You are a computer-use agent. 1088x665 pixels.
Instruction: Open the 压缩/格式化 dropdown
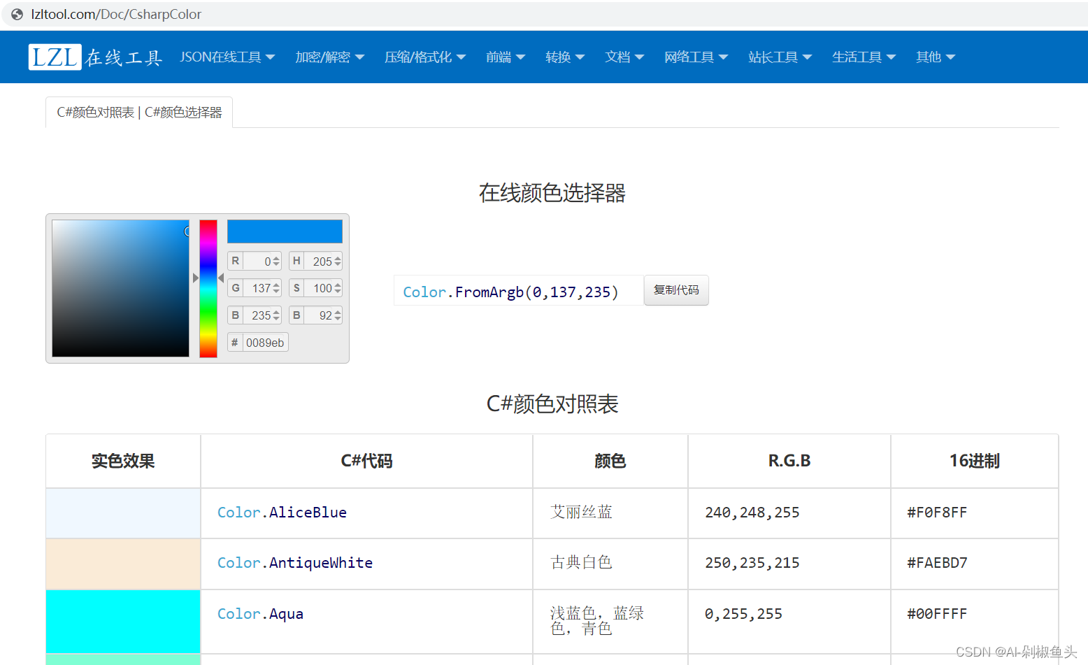[x=424, y=57]
